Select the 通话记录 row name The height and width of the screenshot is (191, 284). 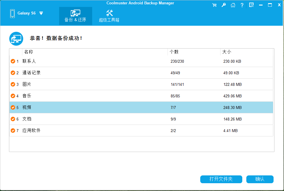coord(31,73)
